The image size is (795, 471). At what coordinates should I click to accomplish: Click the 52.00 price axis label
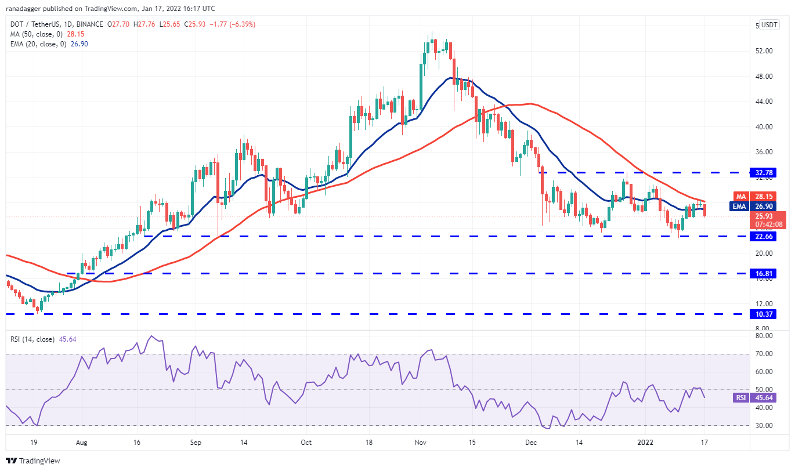[x=764, y=51]
